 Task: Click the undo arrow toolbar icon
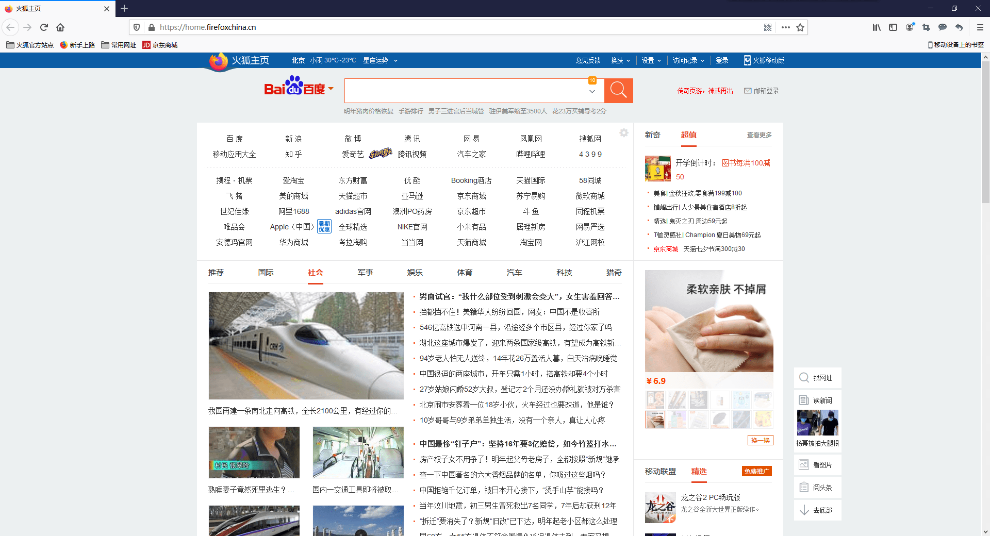(959, 27)
